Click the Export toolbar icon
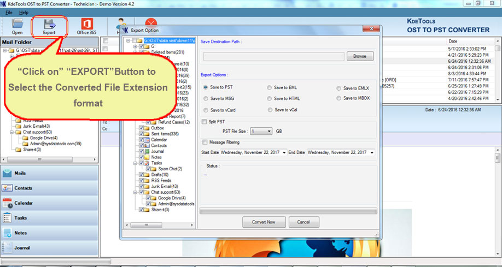The width and height of the screenshot is (502, 267). coord(49,25)
